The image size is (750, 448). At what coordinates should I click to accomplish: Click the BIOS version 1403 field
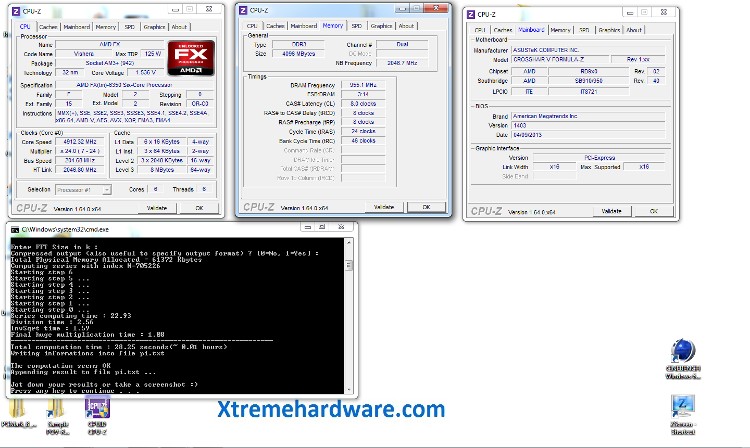pos(588,125)
